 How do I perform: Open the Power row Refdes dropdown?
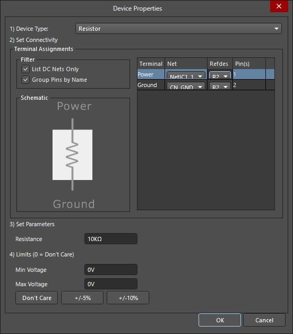(x=220, y=75)
